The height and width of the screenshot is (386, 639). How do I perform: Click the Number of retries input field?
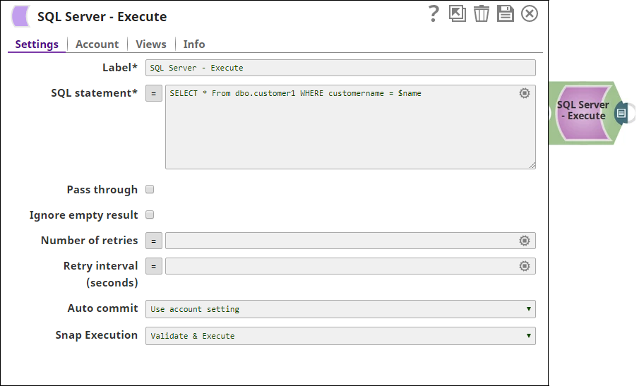350,241
